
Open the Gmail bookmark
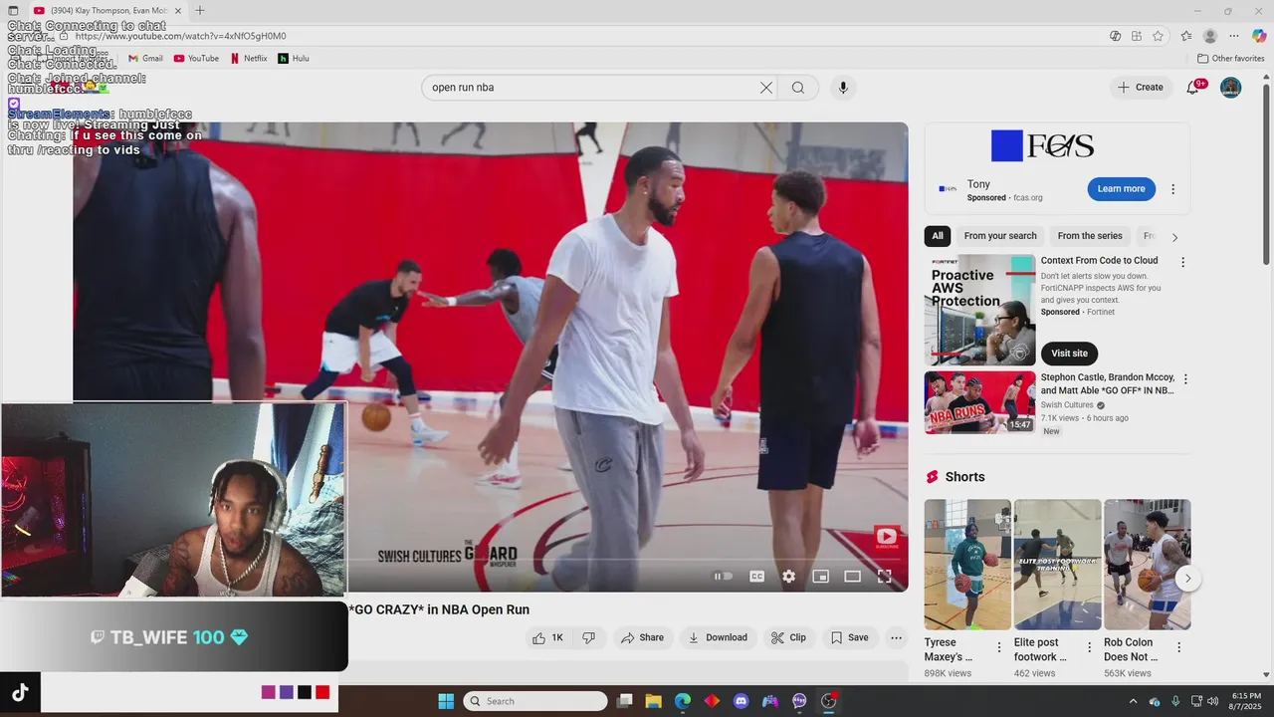click(145, 59)
